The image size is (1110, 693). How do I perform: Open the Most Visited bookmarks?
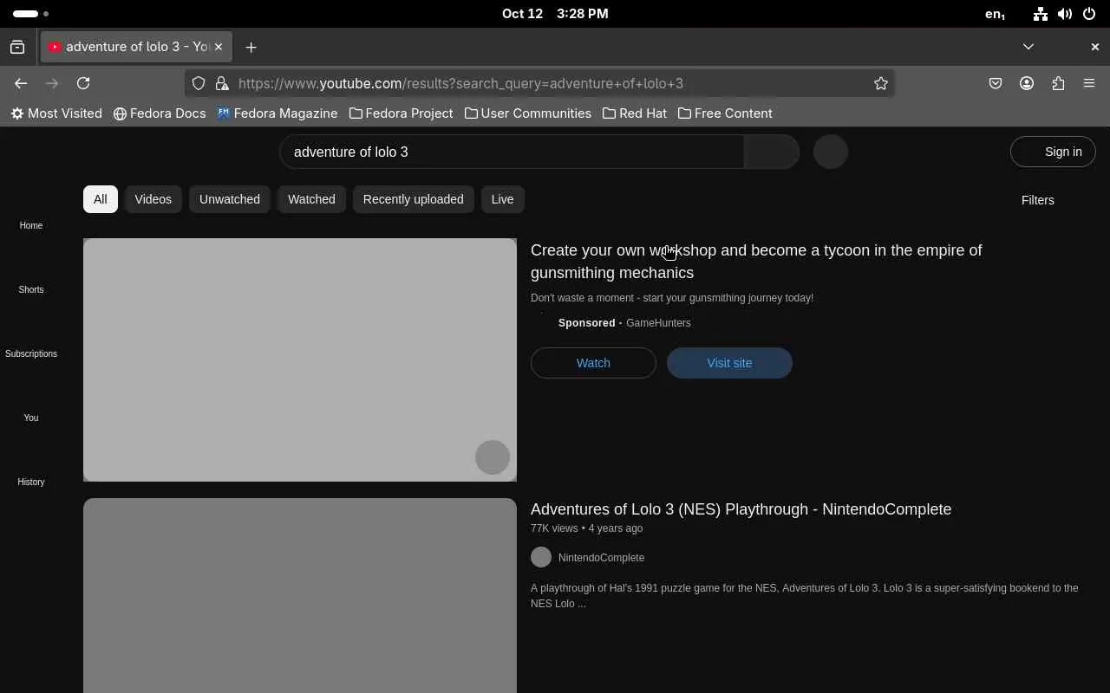56,113
